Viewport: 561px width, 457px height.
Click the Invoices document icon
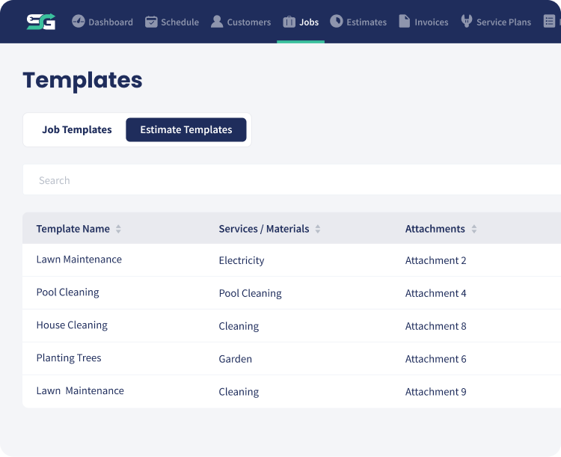(x=404, y=21)
